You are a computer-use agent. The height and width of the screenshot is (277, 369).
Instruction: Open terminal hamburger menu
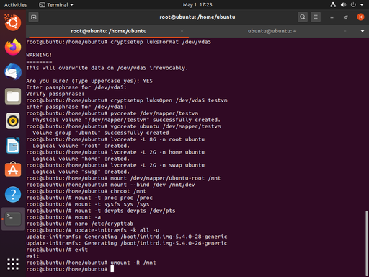316,17
